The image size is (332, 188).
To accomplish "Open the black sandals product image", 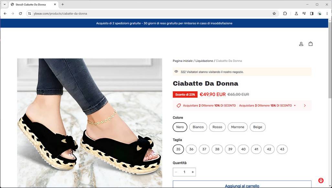I will coord(90,123).
